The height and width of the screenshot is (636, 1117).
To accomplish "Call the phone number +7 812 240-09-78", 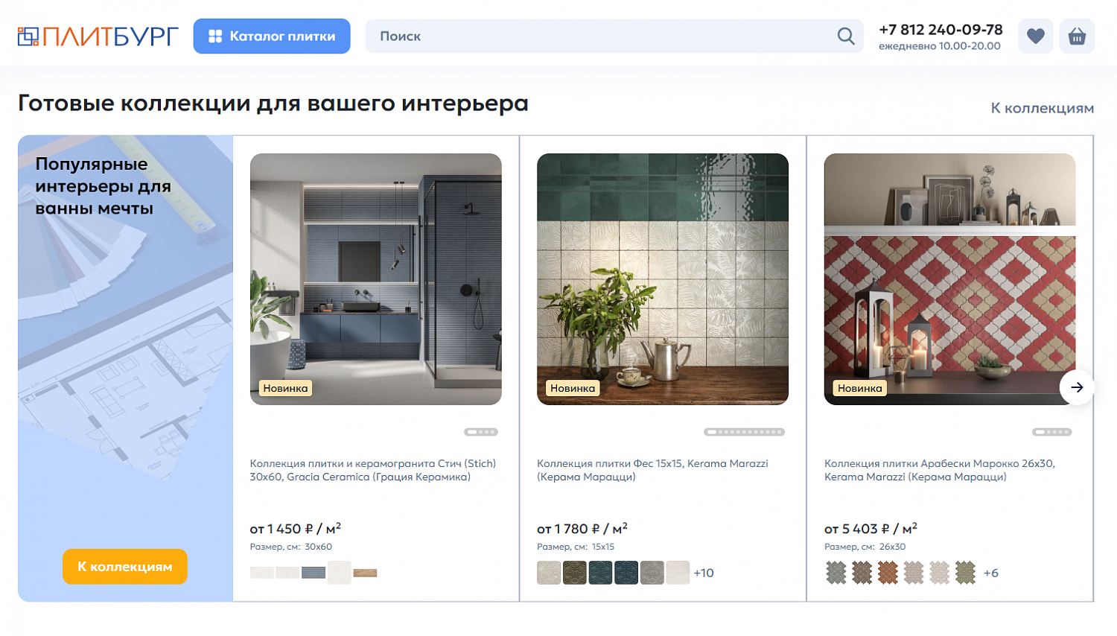I will (941, 30).
